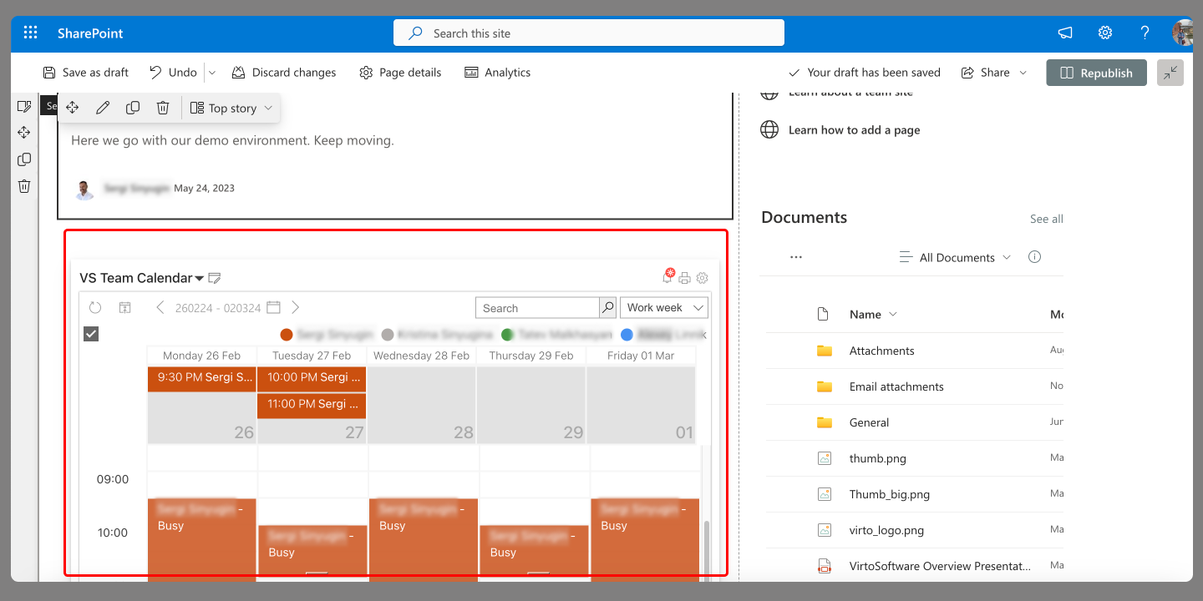Click Duplicate web part icon in floating toolbar
Screen dimensions: 1203x601
point(133,108)
